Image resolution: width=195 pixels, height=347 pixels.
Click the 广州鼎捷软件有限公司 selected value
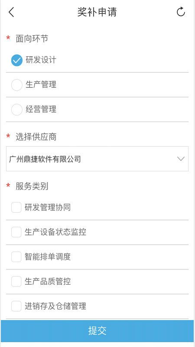pos(45,159)
